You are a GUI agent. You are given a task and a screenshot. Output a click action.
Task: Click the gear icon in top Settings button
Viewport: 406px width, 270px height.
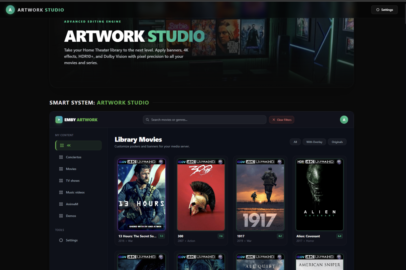click(378, 10)
